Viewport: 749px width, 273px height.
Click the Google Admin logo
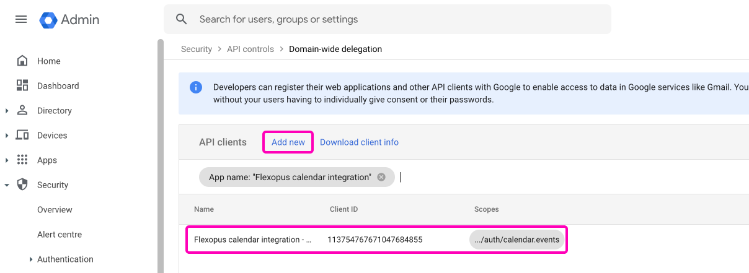48,20
